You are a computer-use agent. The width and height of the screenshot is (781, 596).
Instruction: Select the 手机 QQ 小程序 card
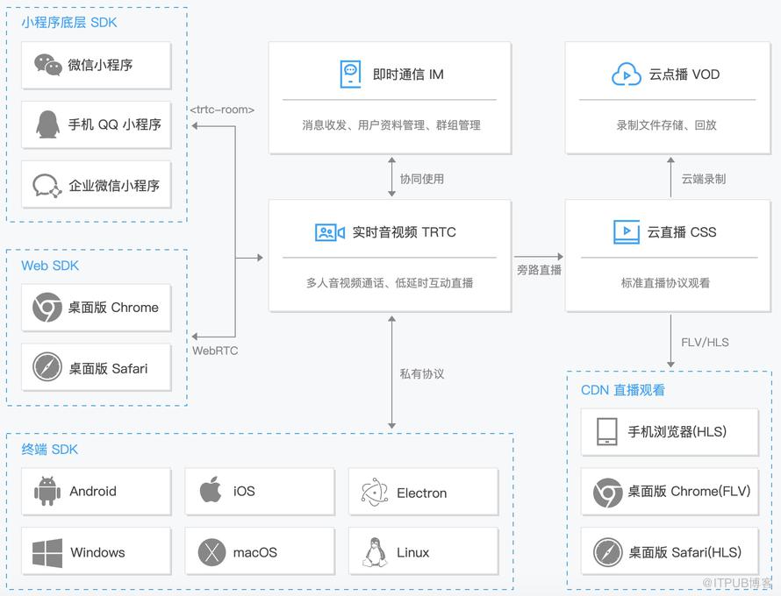click(x=97, y=124)
